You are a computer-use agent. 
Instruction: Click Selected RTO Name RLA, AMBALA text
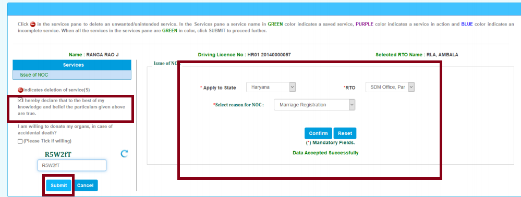click(x=417, y=55)
